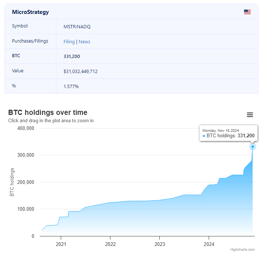Click the BTC amount 331,200 in table

pyautogui.click(x=71, y=57)
